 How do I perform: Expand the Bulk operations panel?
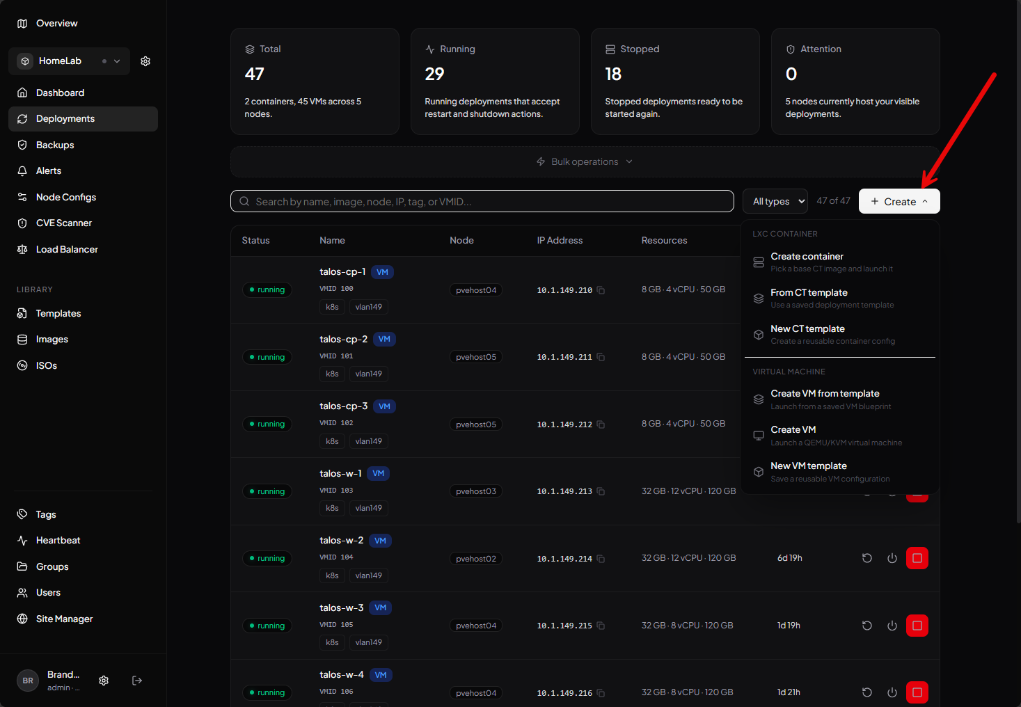click(585, 161)
